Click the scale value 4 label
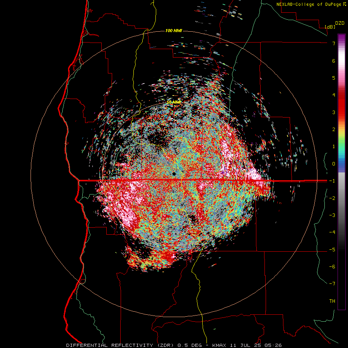Viewport: 348px width, 348px height. [x=334, y=95]
